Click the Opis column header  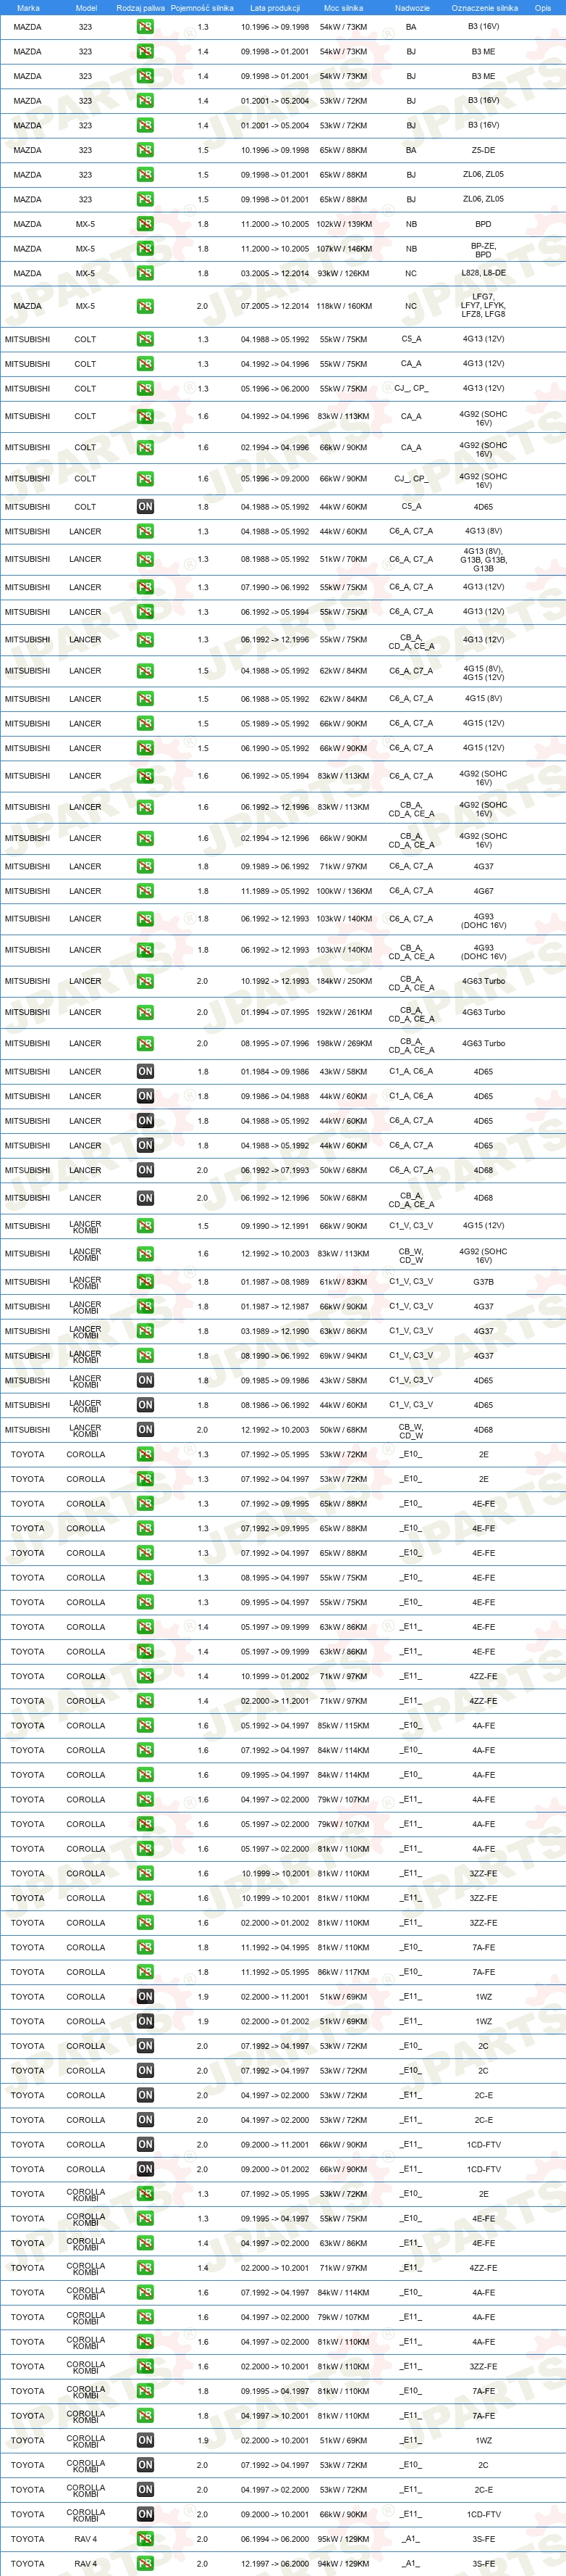tap(543, 8)
